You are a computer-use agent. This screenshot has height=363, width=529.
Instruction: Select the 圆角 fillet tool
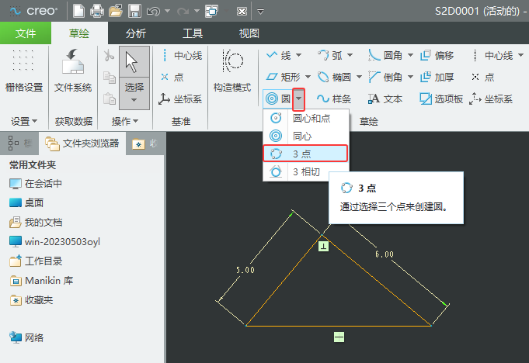(x=385, y=55)
